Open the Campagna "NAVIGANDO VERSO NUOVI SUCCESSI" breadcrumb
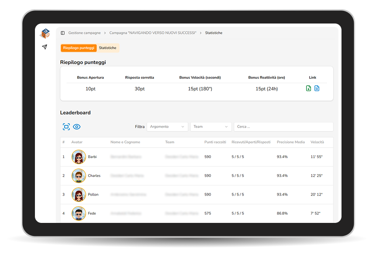This screenshot has height=256, width=376. (153, 33)
